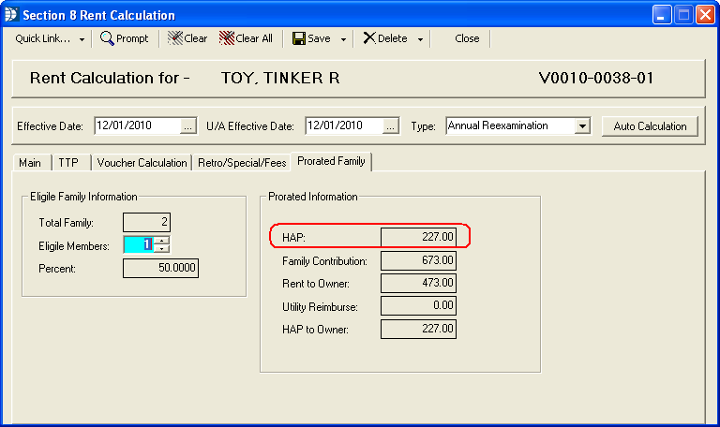
Task: Increase Eligible Members with up spinner
Action: click(161, 240)
